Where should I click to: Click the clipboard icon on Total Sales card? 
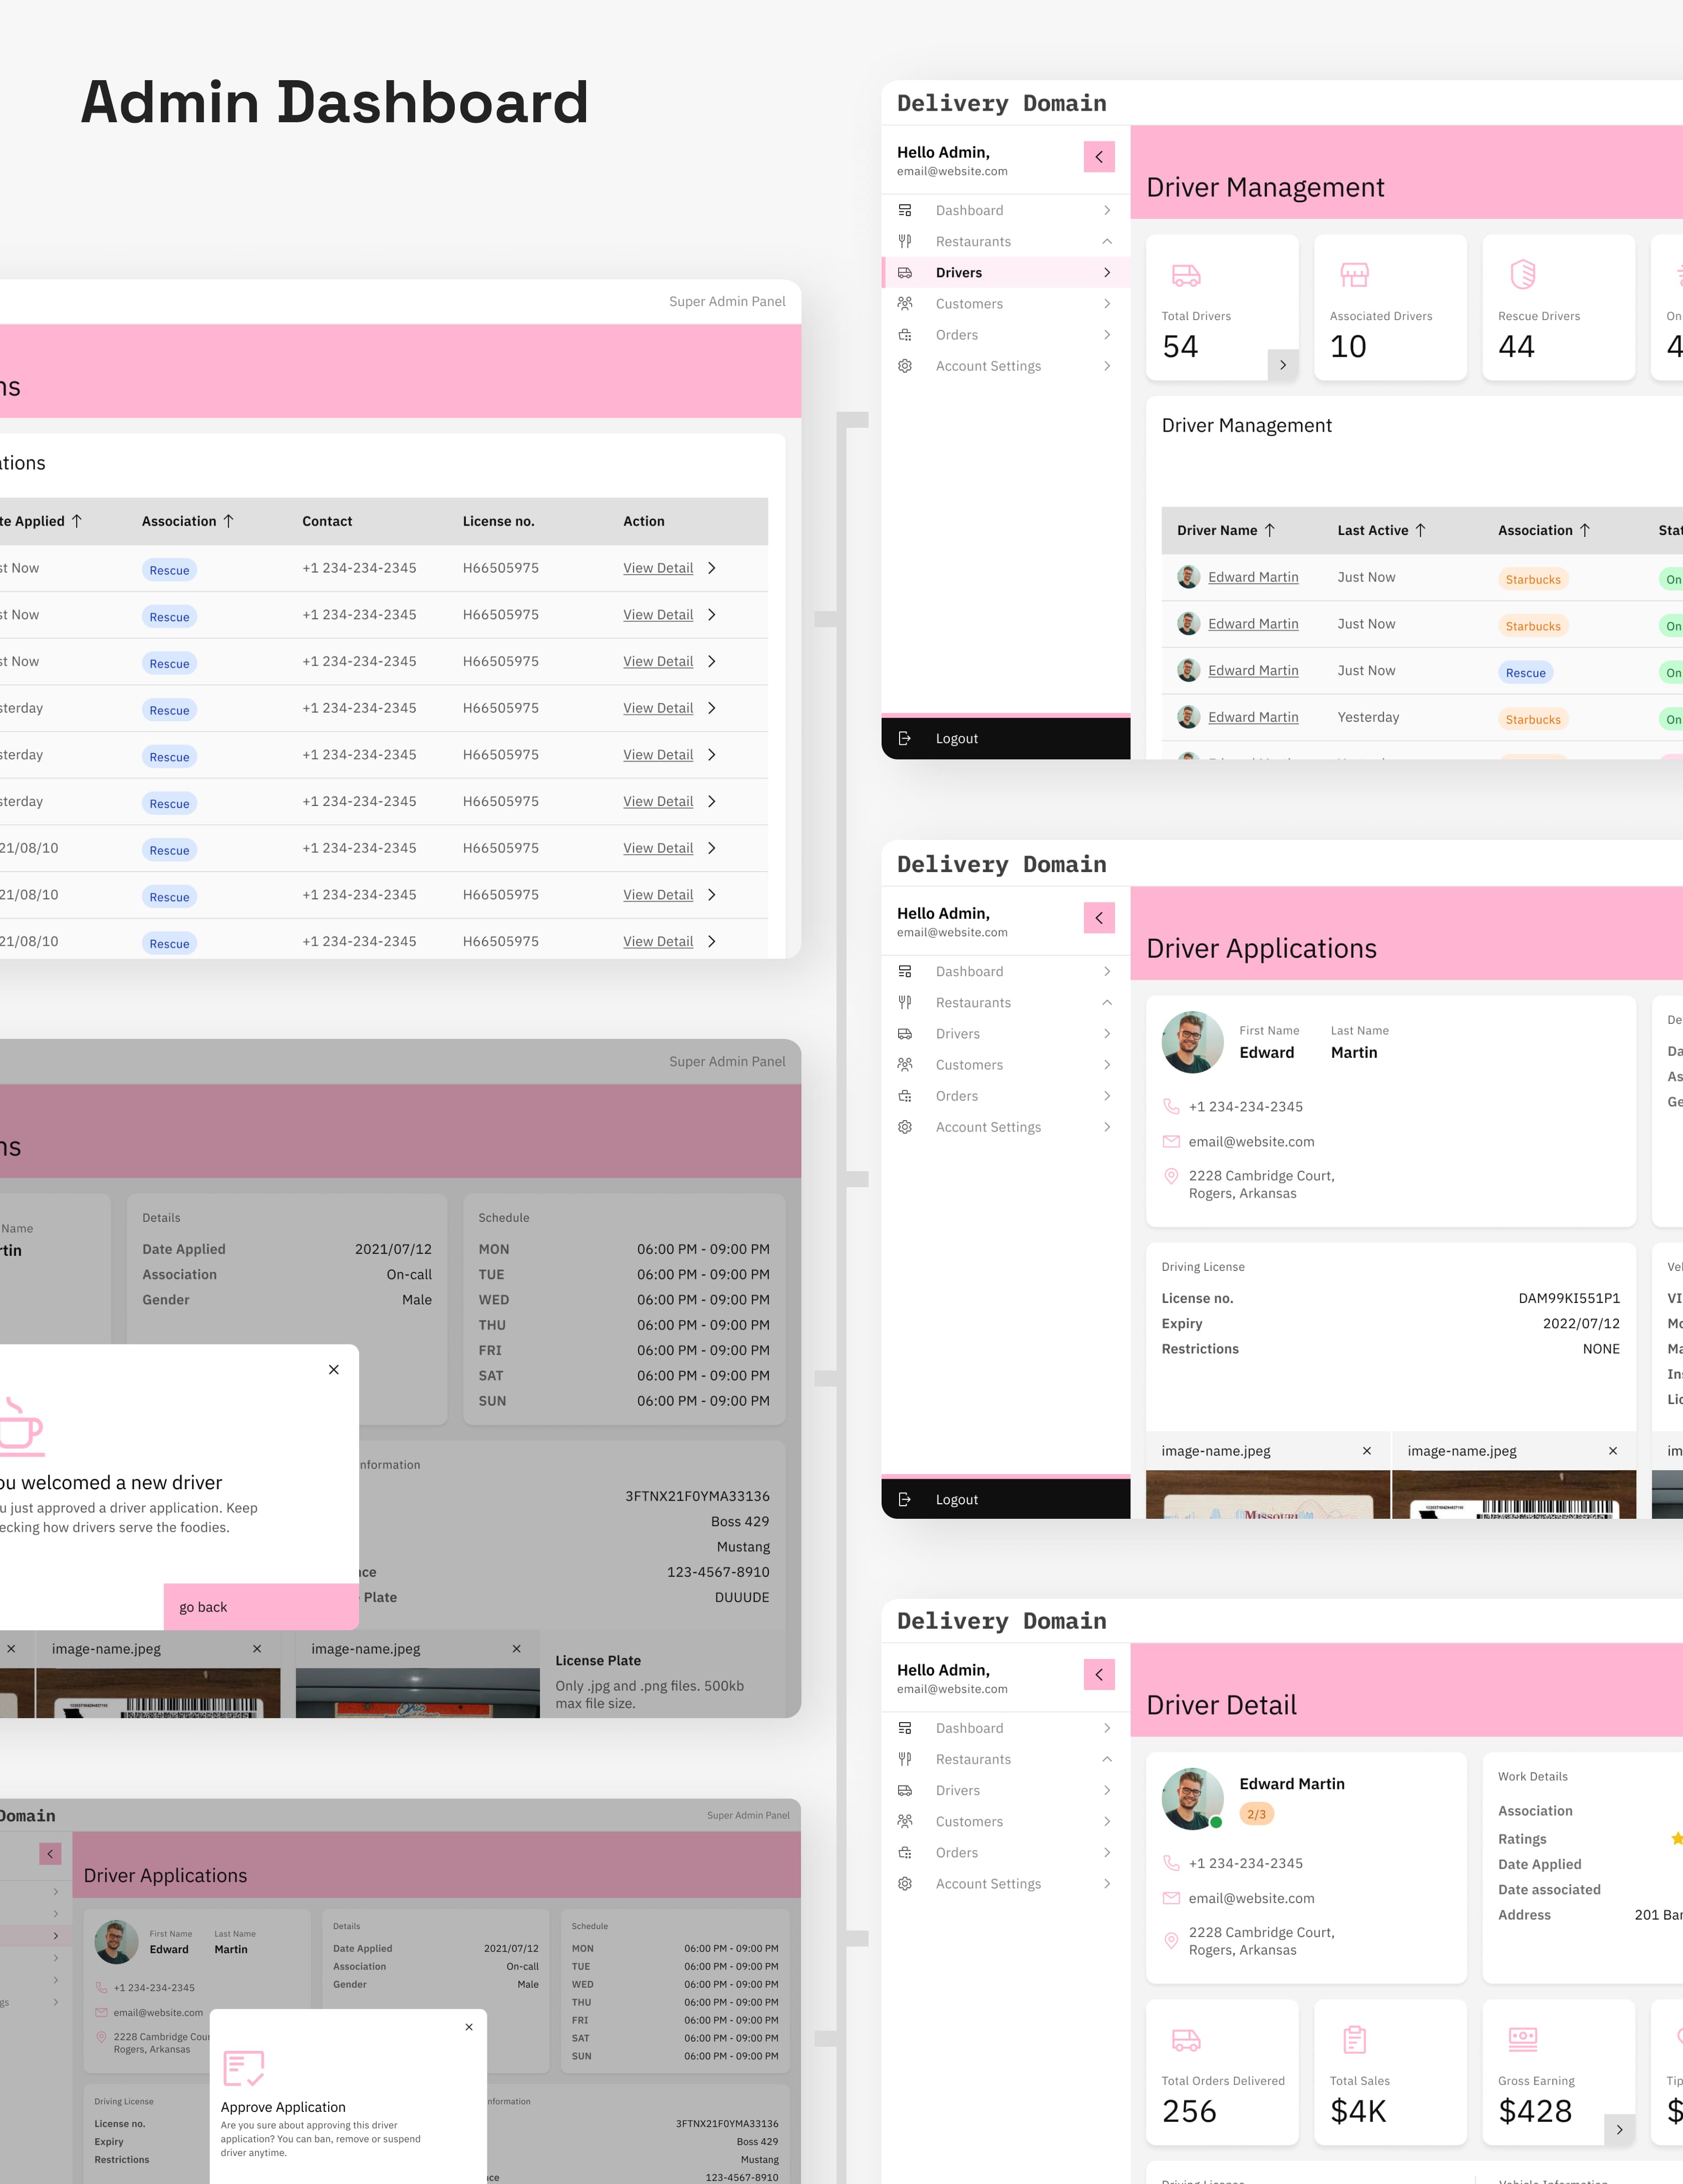pyautogui.click(x=1354, y=2038)
